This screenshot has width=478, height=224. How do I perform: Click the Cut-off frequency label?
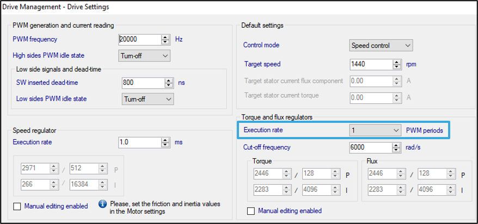267,147
